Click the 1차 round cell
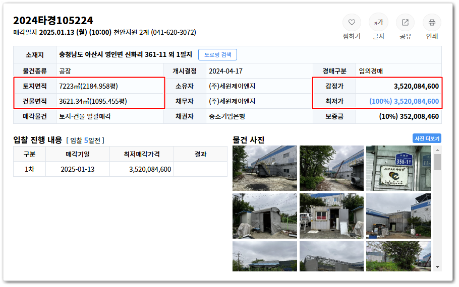The image size is (459, 287). pyautogui.click(x=30, y=169)
